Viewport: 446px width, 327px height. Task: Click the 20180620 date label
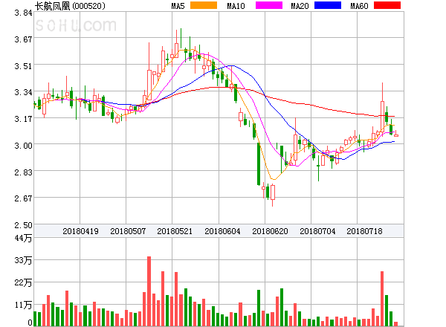point(271,231)
